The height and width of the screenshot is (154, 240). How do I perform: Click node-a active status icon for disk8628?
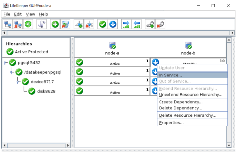(x=80, y=91)
